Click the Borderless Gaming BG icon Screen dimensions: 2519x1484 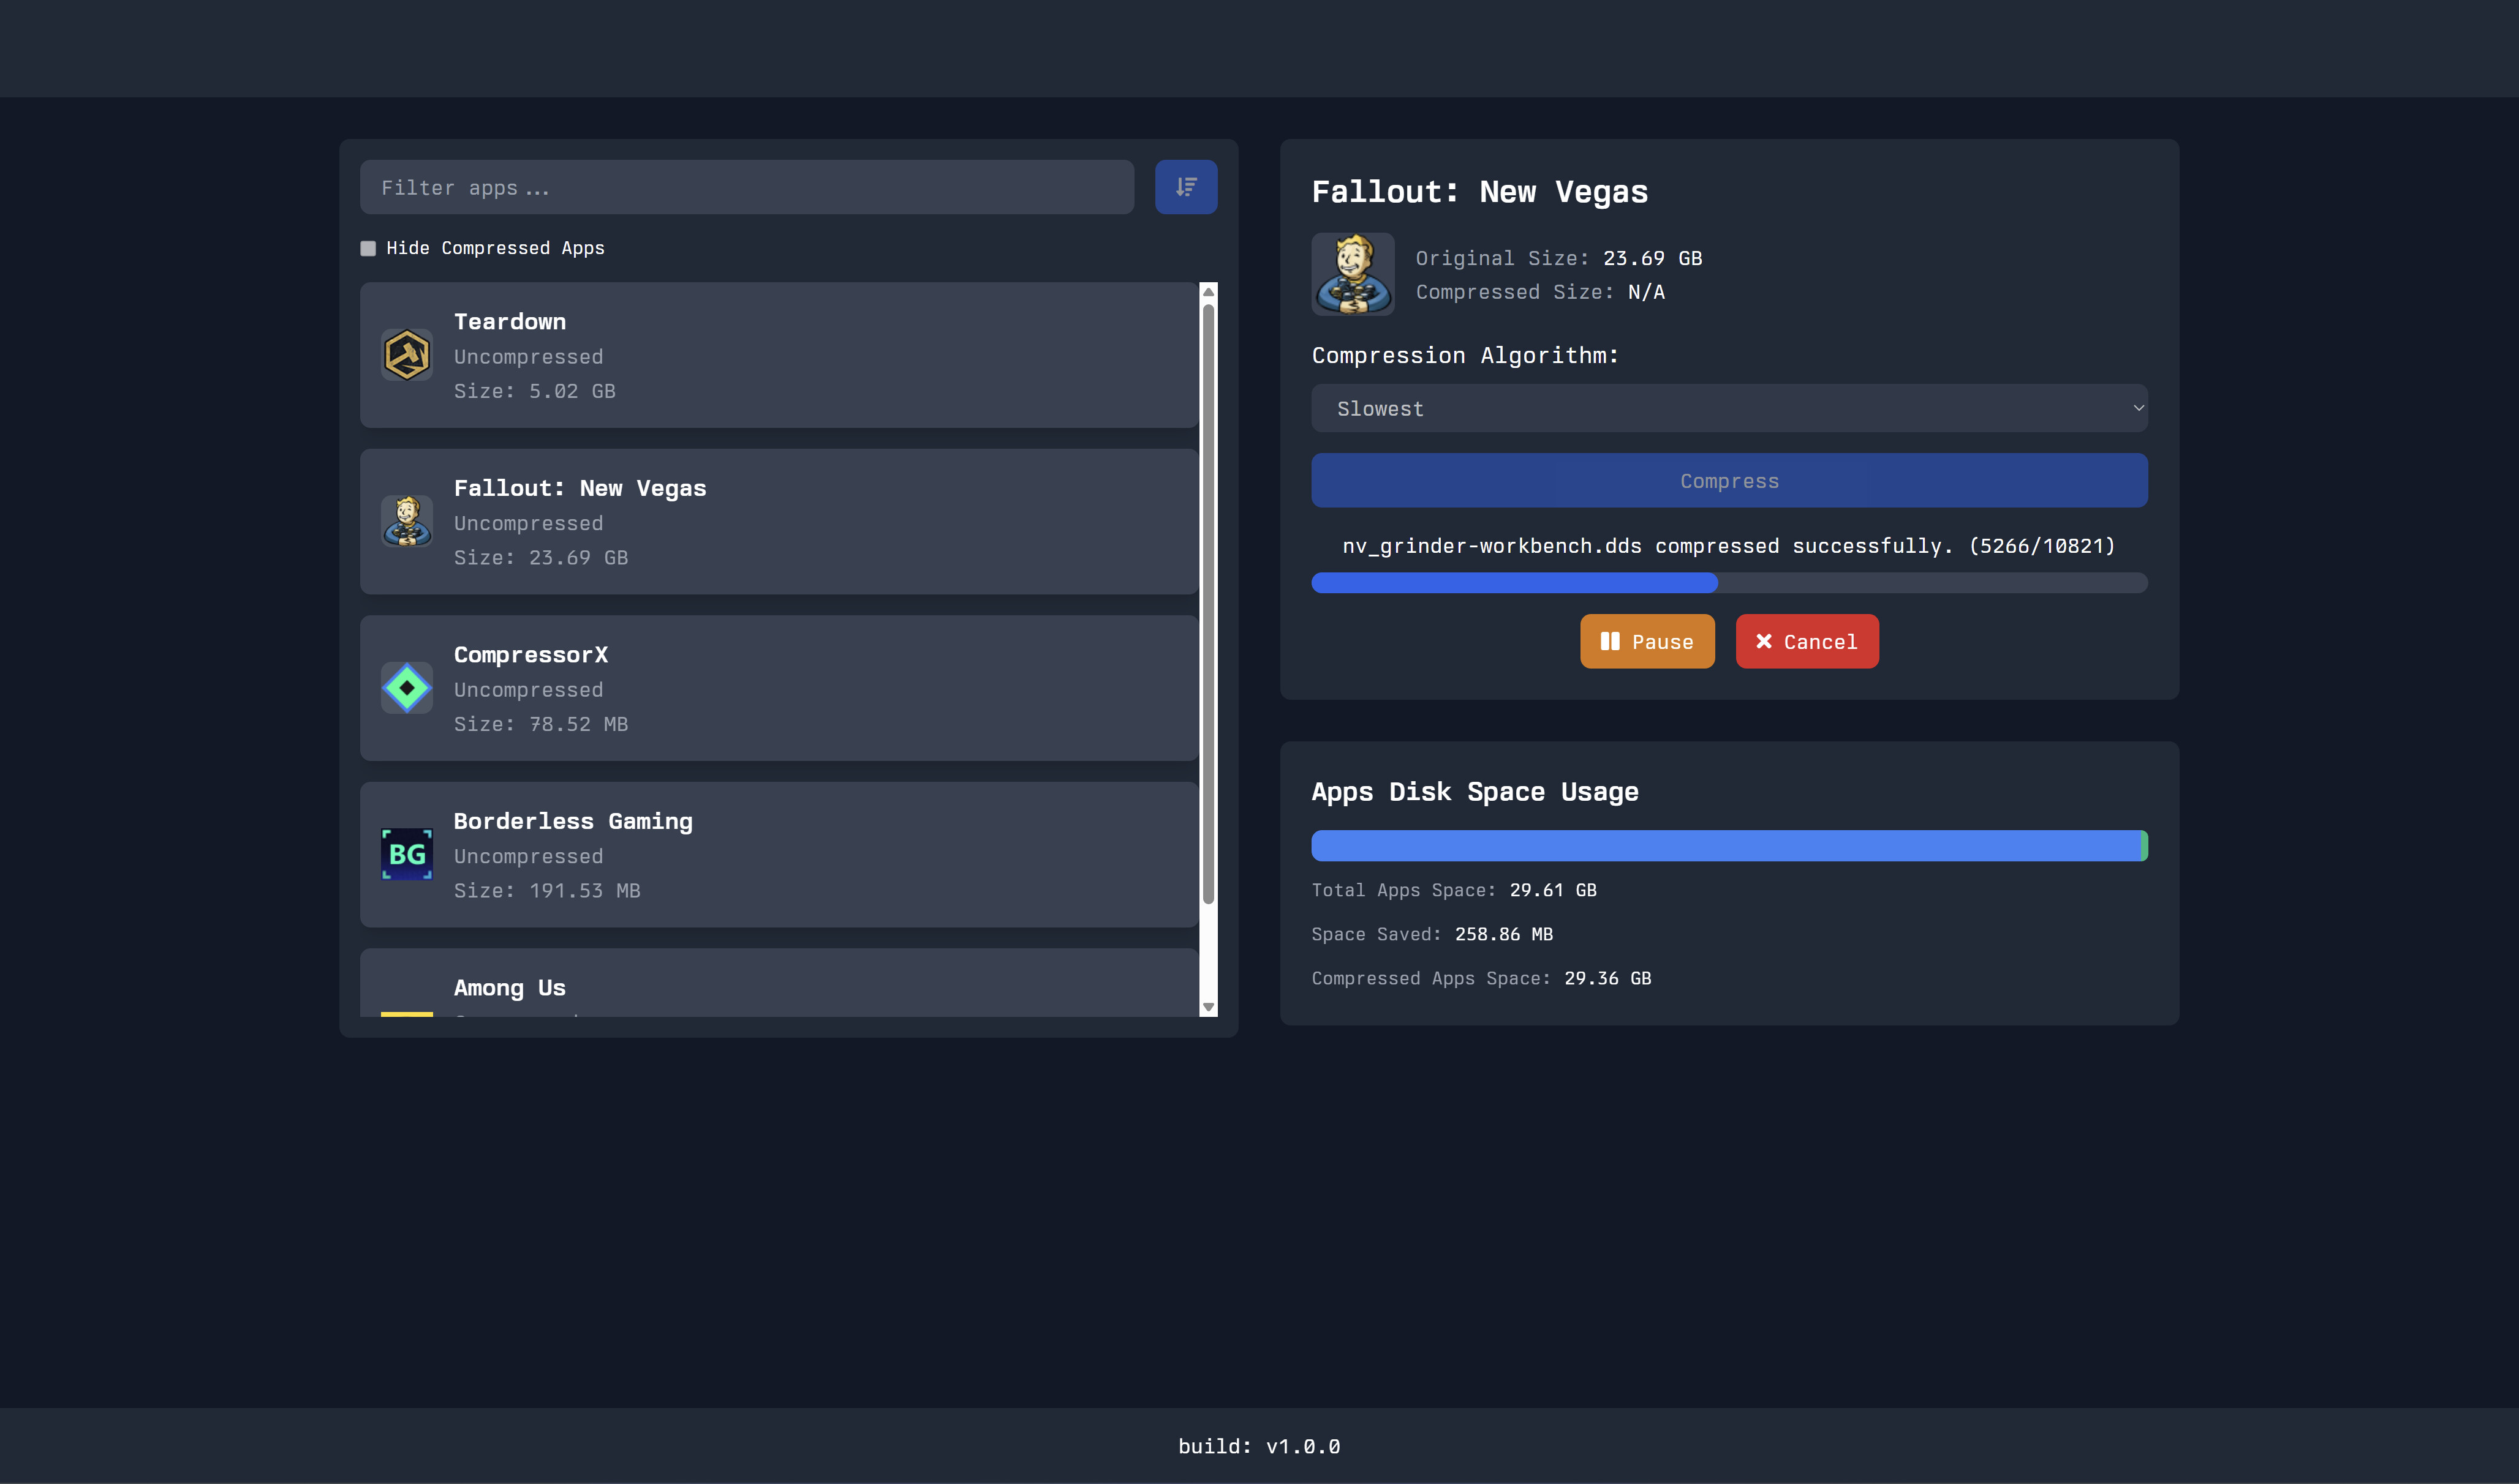coord(407,853)
